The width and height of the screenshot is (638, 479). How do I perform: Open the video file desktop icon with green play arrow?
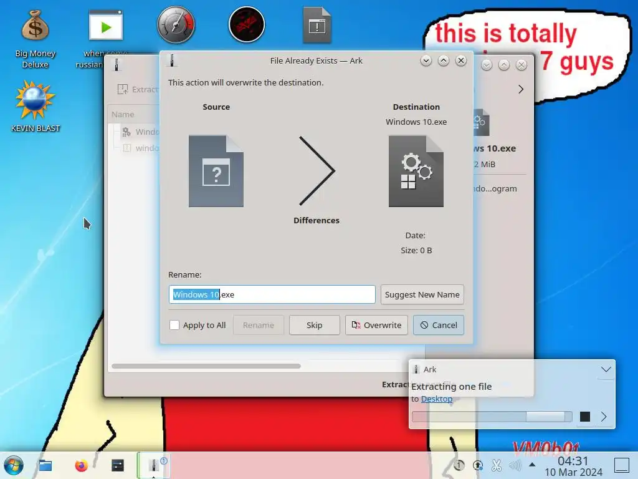coord(106,25)
